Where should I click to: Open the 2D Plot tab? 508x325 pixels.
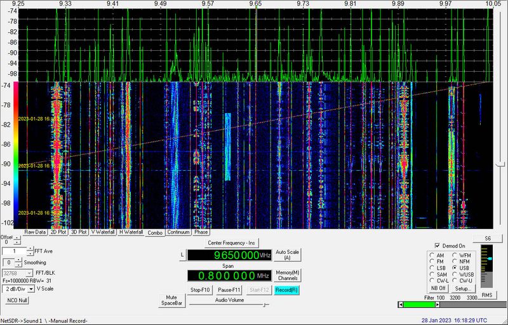(58, 232)
